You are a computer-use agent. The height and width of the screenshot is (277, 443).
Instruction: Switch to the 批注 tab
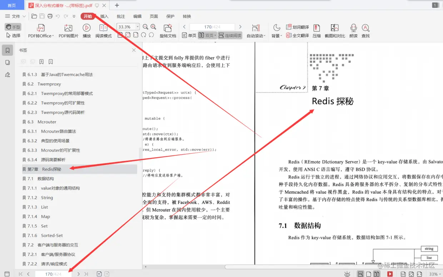tap(121, 16)
